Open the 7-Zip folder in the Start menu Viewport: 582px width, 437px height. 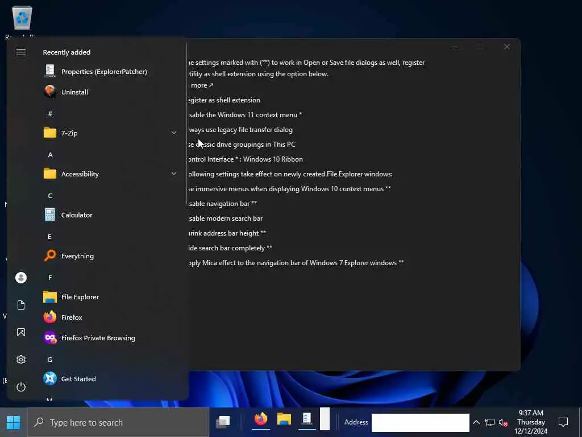(x=69, y=133)
